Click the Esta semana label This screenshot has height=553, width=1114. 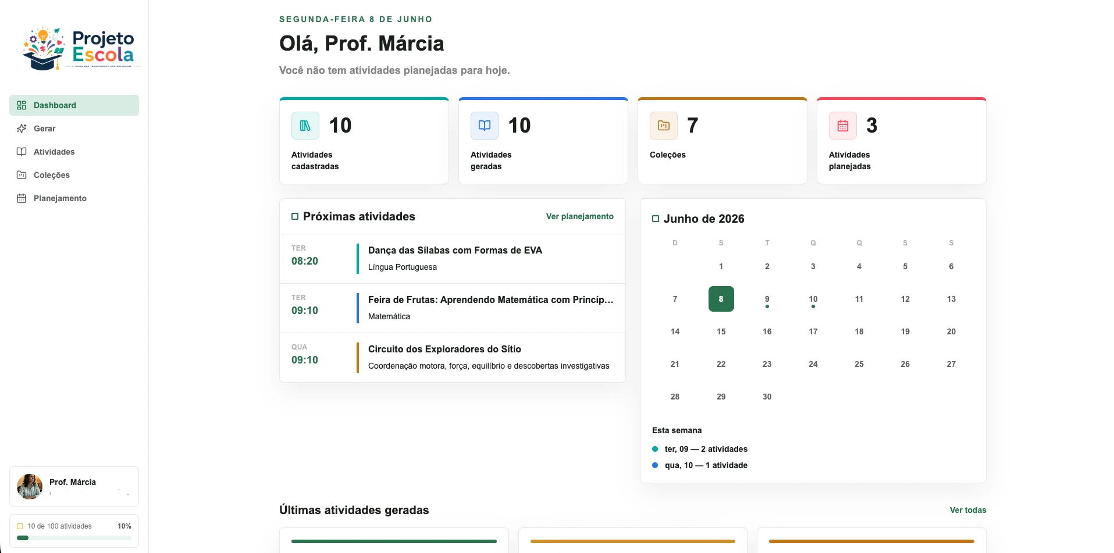point(677,430)
